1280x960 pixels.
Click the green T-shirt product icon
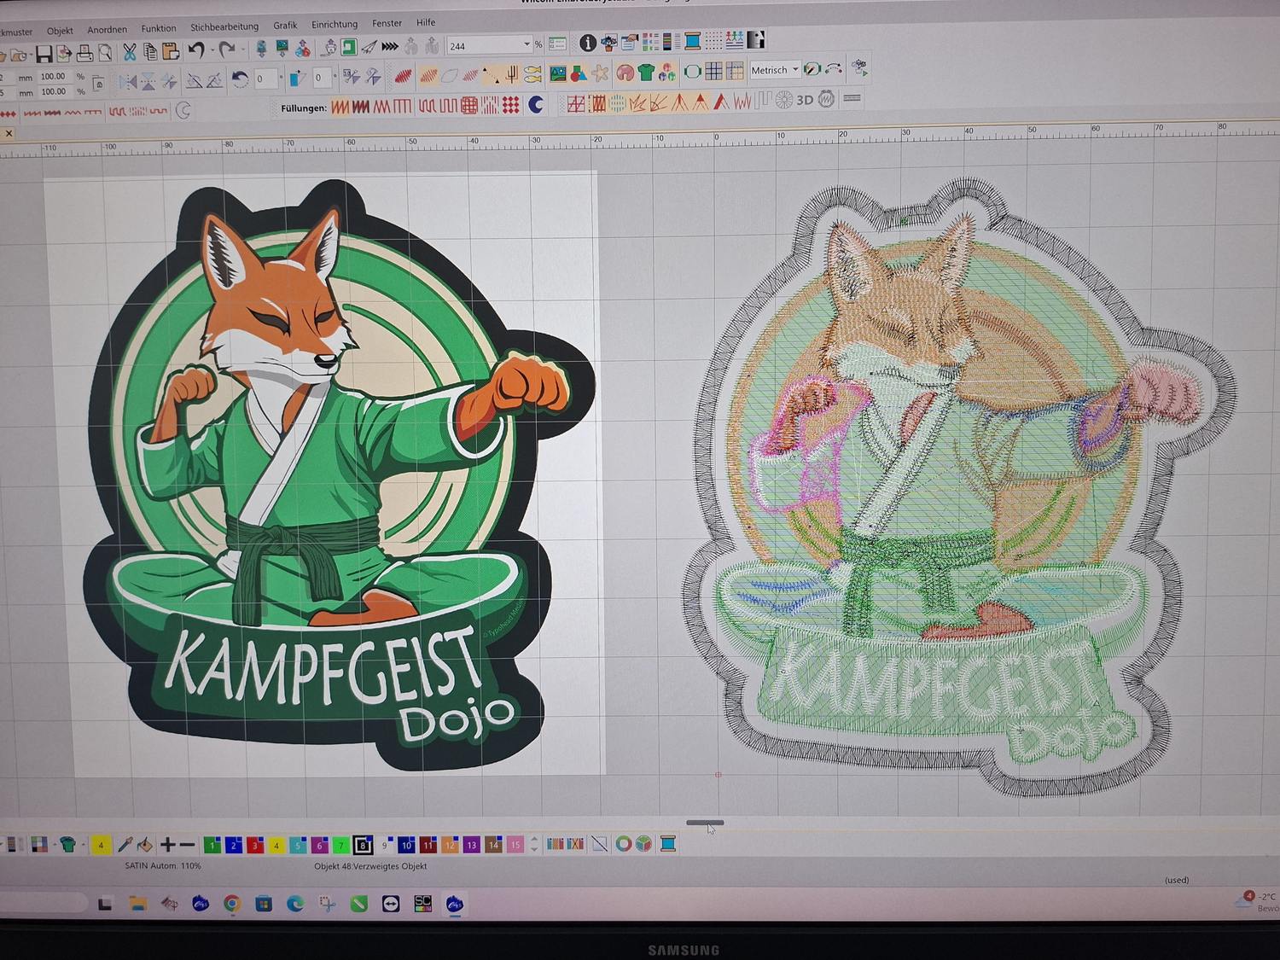tap(646, 73)
